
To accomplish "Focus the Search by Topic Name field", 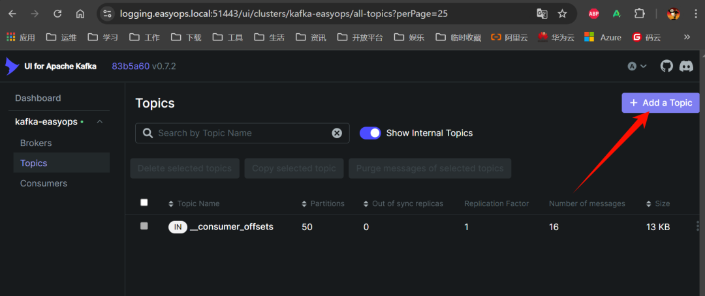I will [x=242, y=133].
